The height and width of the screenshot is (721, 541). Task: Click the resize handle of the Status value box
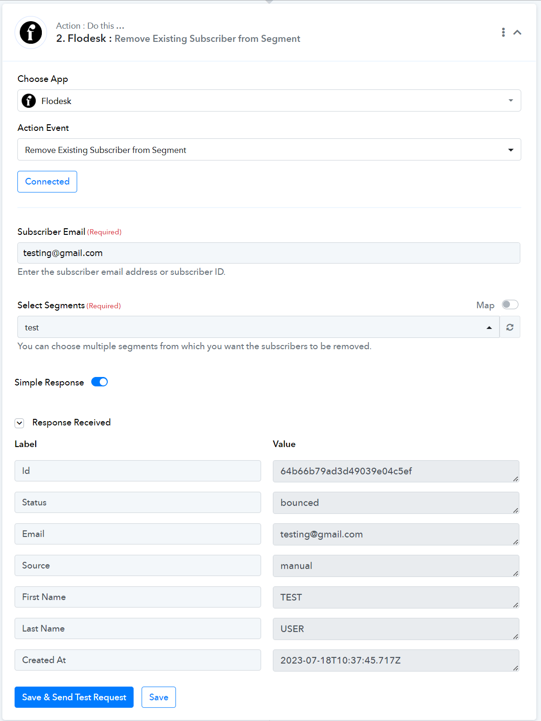click(x=516, y=510)
